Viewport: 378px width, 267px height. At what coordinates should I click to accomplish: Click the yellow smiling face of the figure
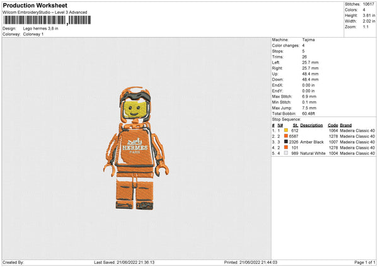click(135, 110)
